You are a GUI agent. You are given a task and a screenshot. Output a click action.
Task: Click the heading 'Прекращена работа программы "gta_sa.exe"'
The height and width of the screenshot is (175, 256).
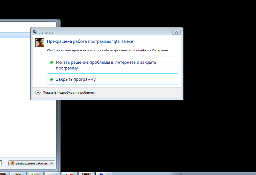point(91,41)
